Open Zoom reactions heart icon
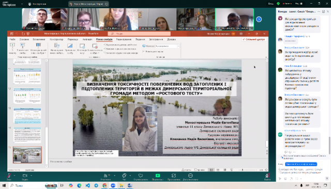This screenshot has width=331, height=189. (141, 176)
